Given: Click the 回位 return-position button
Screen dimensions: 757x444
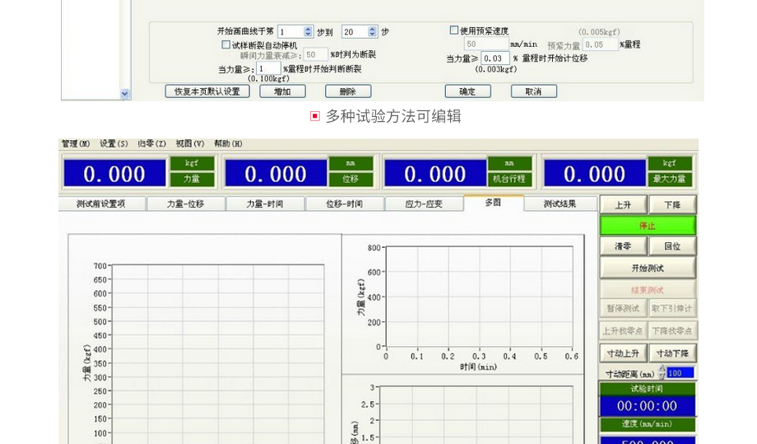Looking at the screenshot, I should 671,246.
